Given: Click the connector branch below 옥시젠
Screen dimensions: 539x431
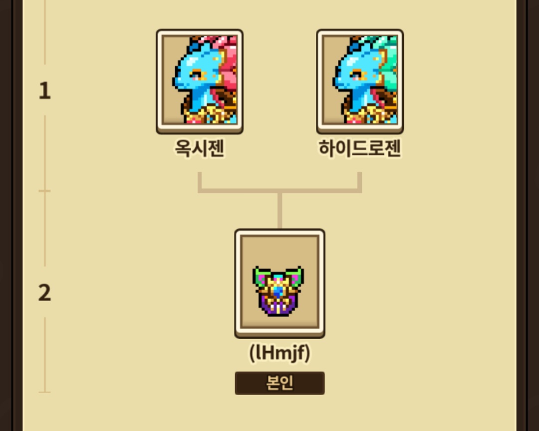Looking at the screenshot, I should coord(200,181).
